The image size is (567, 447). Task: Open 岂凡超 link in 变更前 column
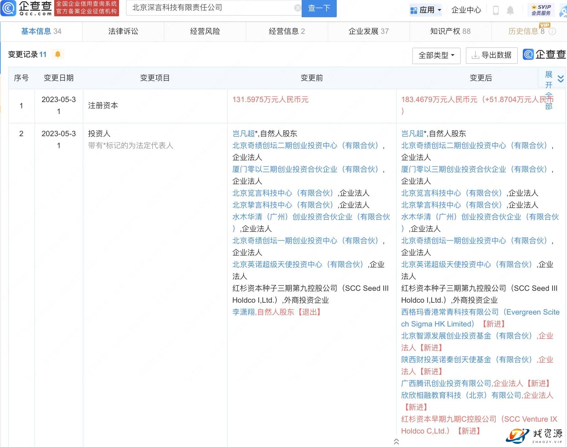243,134
